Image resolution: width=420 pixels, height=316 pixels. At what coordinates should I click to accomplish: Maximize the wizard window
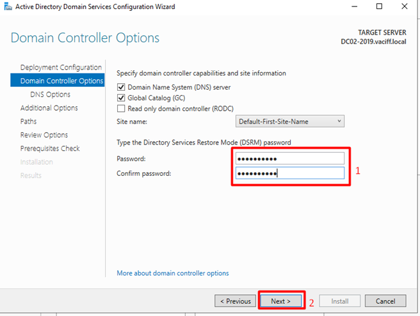point(378,7)
